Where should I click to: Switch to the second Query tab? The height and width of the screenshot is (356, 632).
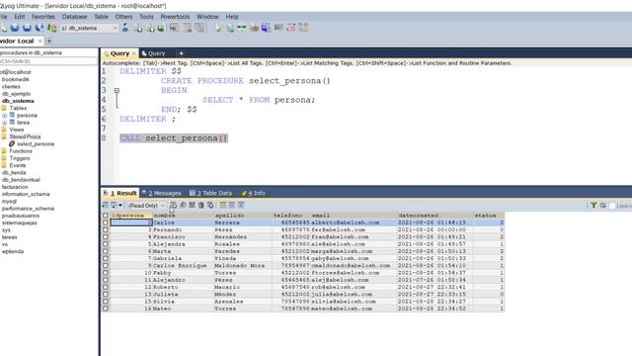click(154, 53)
